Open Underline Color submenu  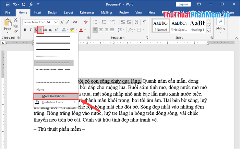pos(56,102)
